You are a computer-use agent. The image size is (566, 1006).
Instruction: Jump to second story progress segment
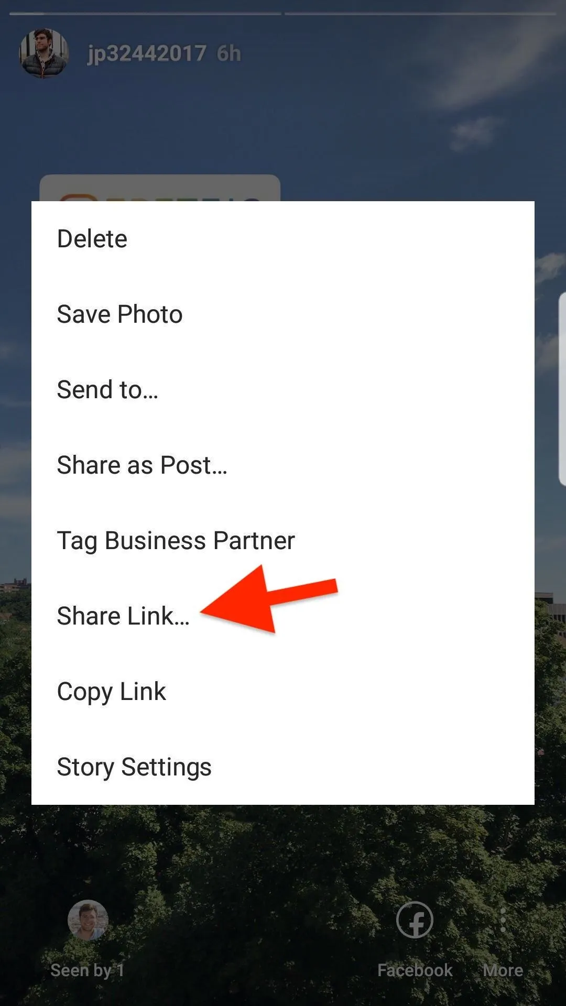coord(420,14)
